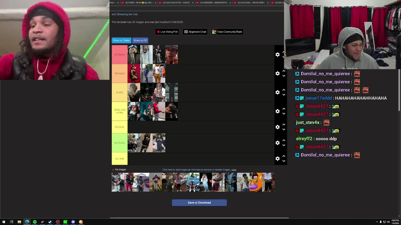Move DURO tier row down
401x225 pixels.
(284, 95)
